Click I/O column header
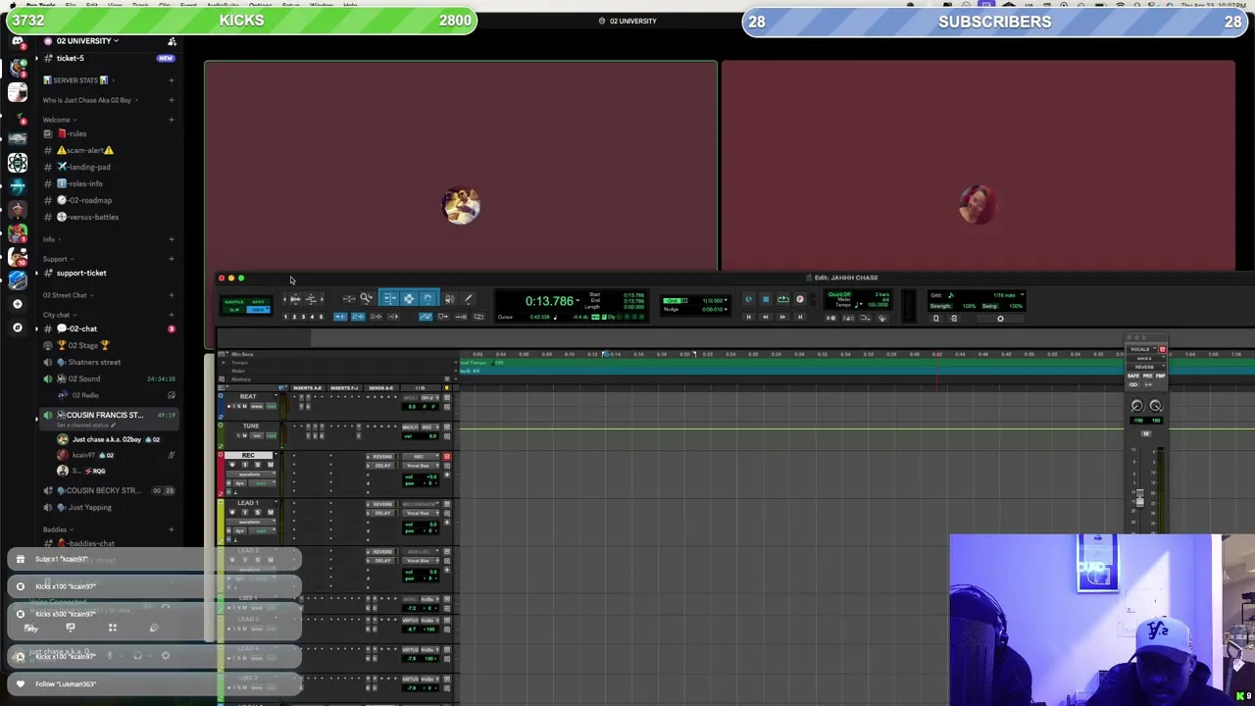This screenshot has height=706, width=1255. coord(421,388)
